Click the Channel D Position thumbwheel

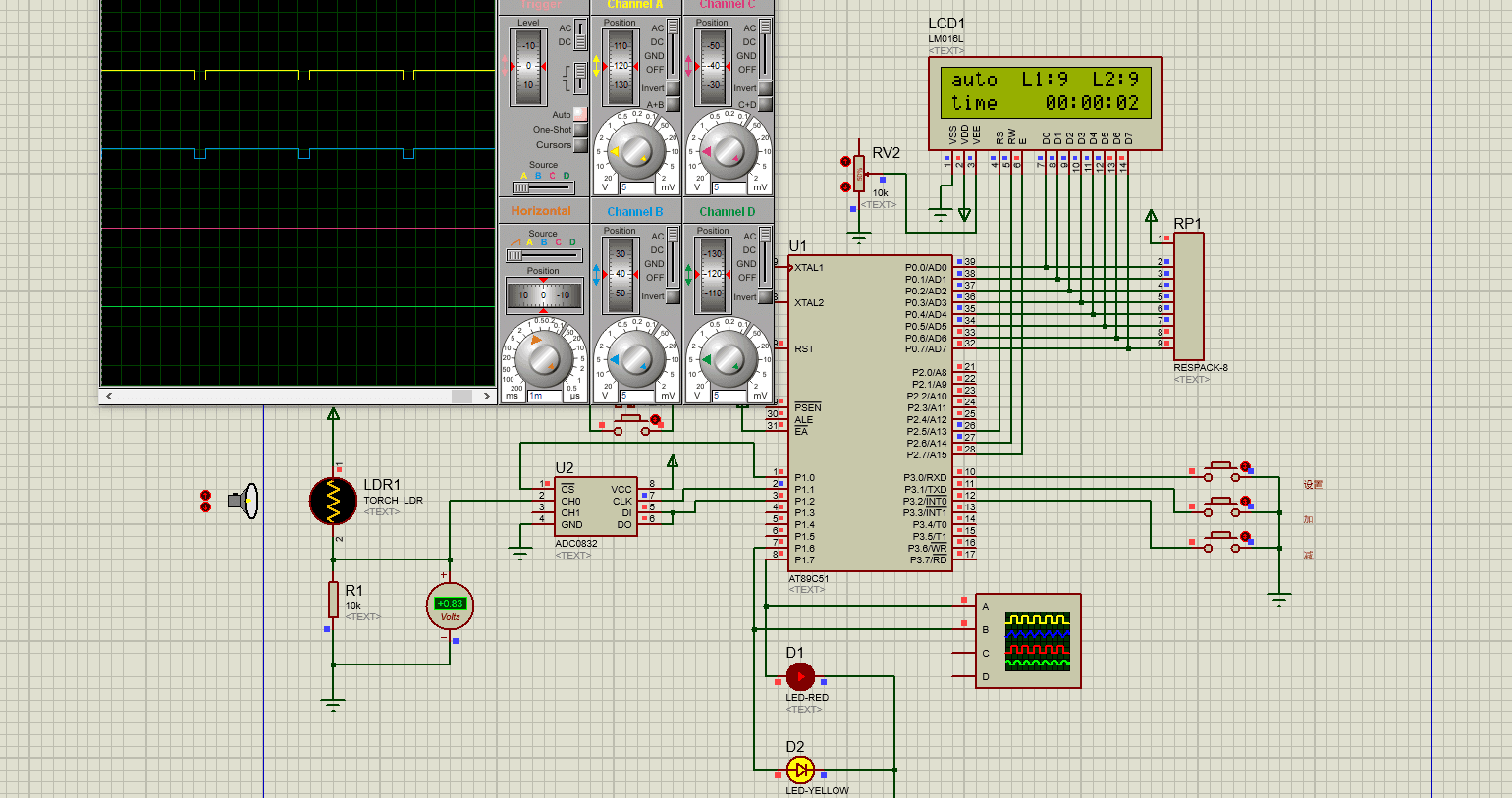click(713, 274)
